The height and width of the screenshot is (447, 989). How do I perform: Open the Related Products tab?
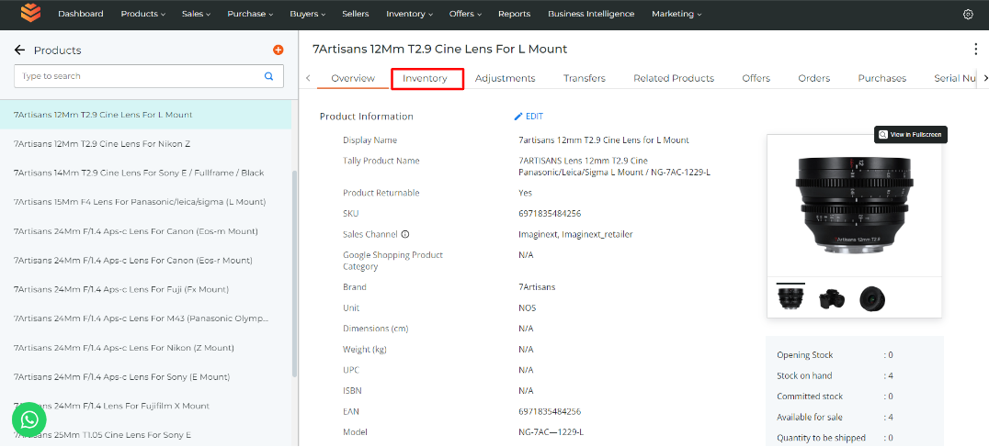coord(674,79)
